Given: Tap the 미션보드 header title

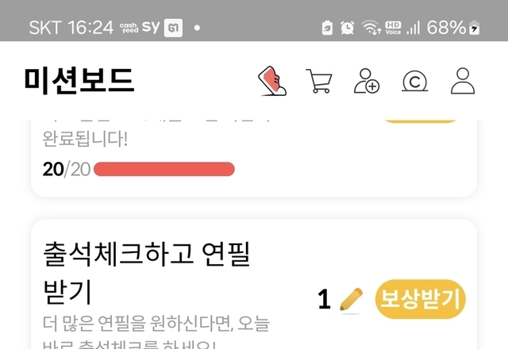Looking at the screenshot, I should [79, 81].
